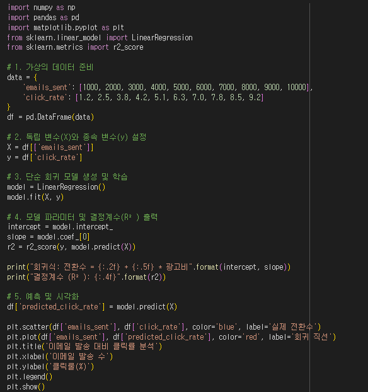Screen dimensions: 368x392
Task: Click the label '회귀 직선' in the plot call
Action: (311, 337)
